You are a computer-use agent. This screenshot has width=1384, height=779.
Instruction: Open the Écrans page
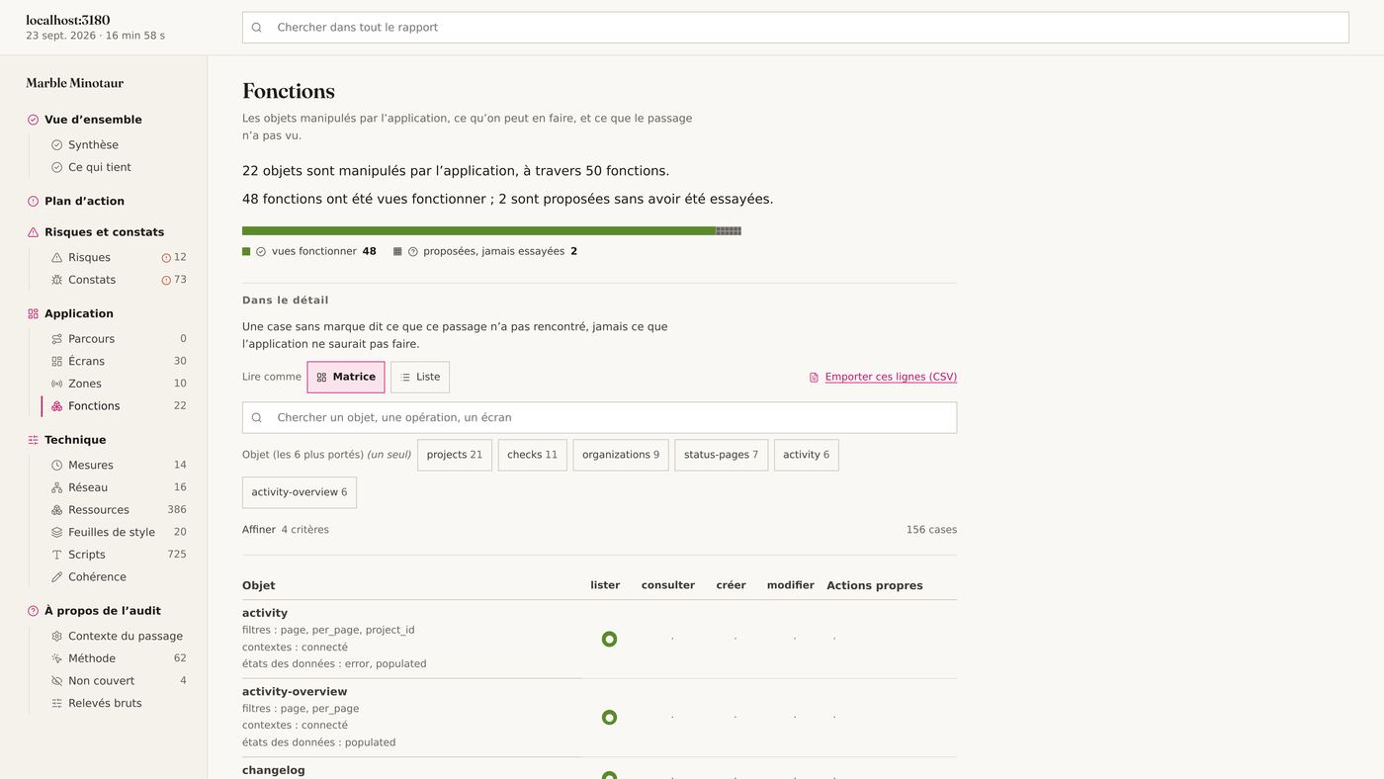coord(86,362)
